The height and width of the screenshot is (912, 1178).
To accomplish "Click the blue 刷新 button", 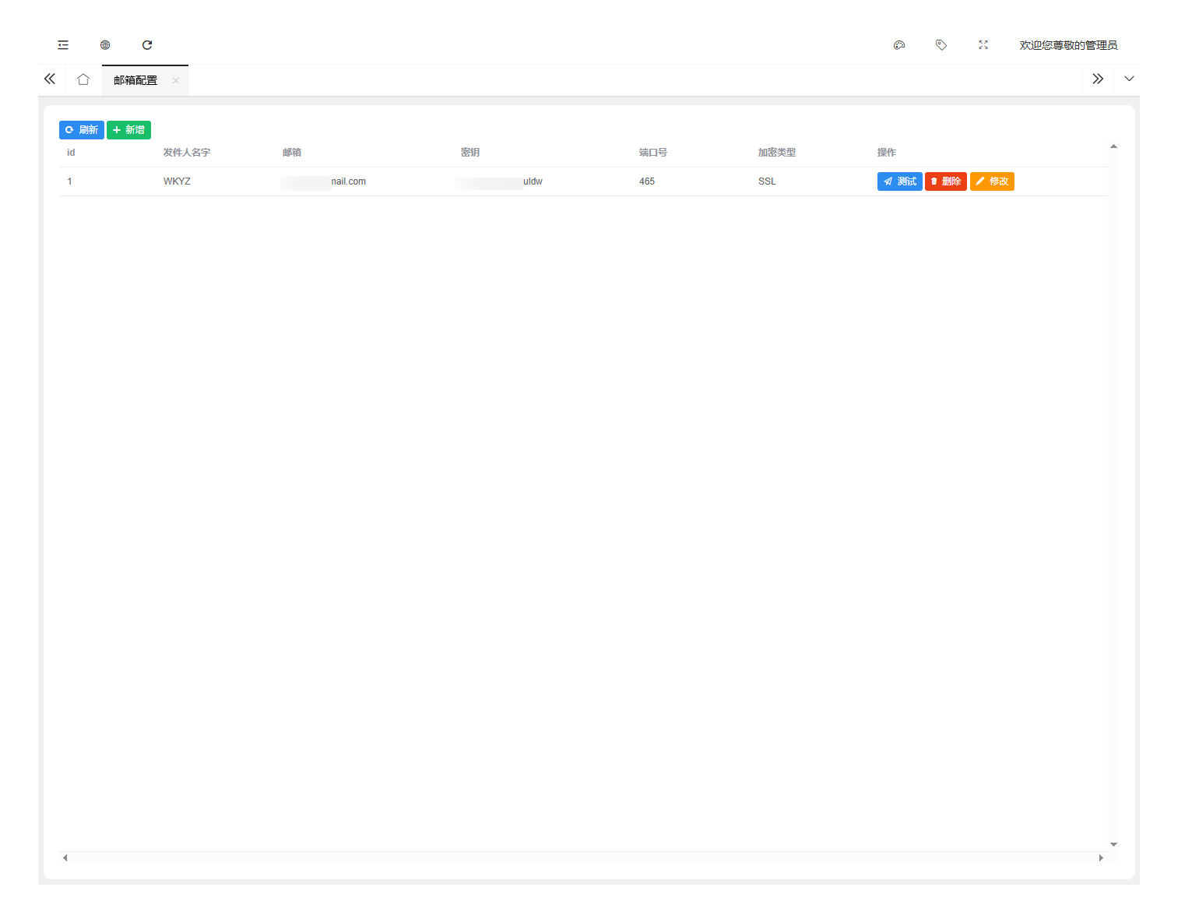I will pos(82,130).
